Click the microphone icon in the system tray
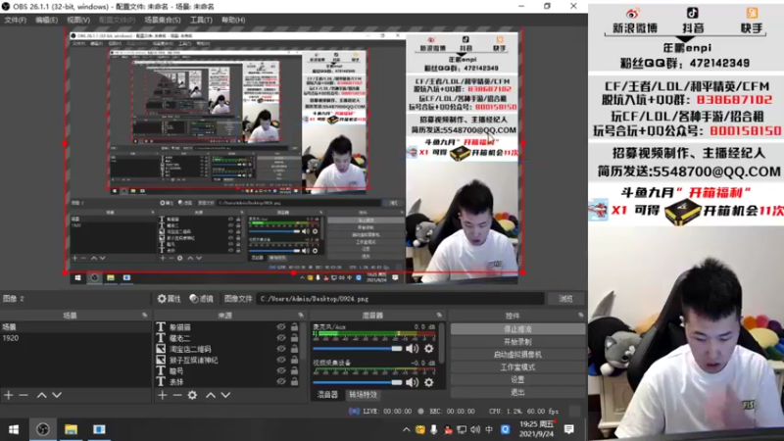This screenshot has height=441, width=784. pos(434,429)
